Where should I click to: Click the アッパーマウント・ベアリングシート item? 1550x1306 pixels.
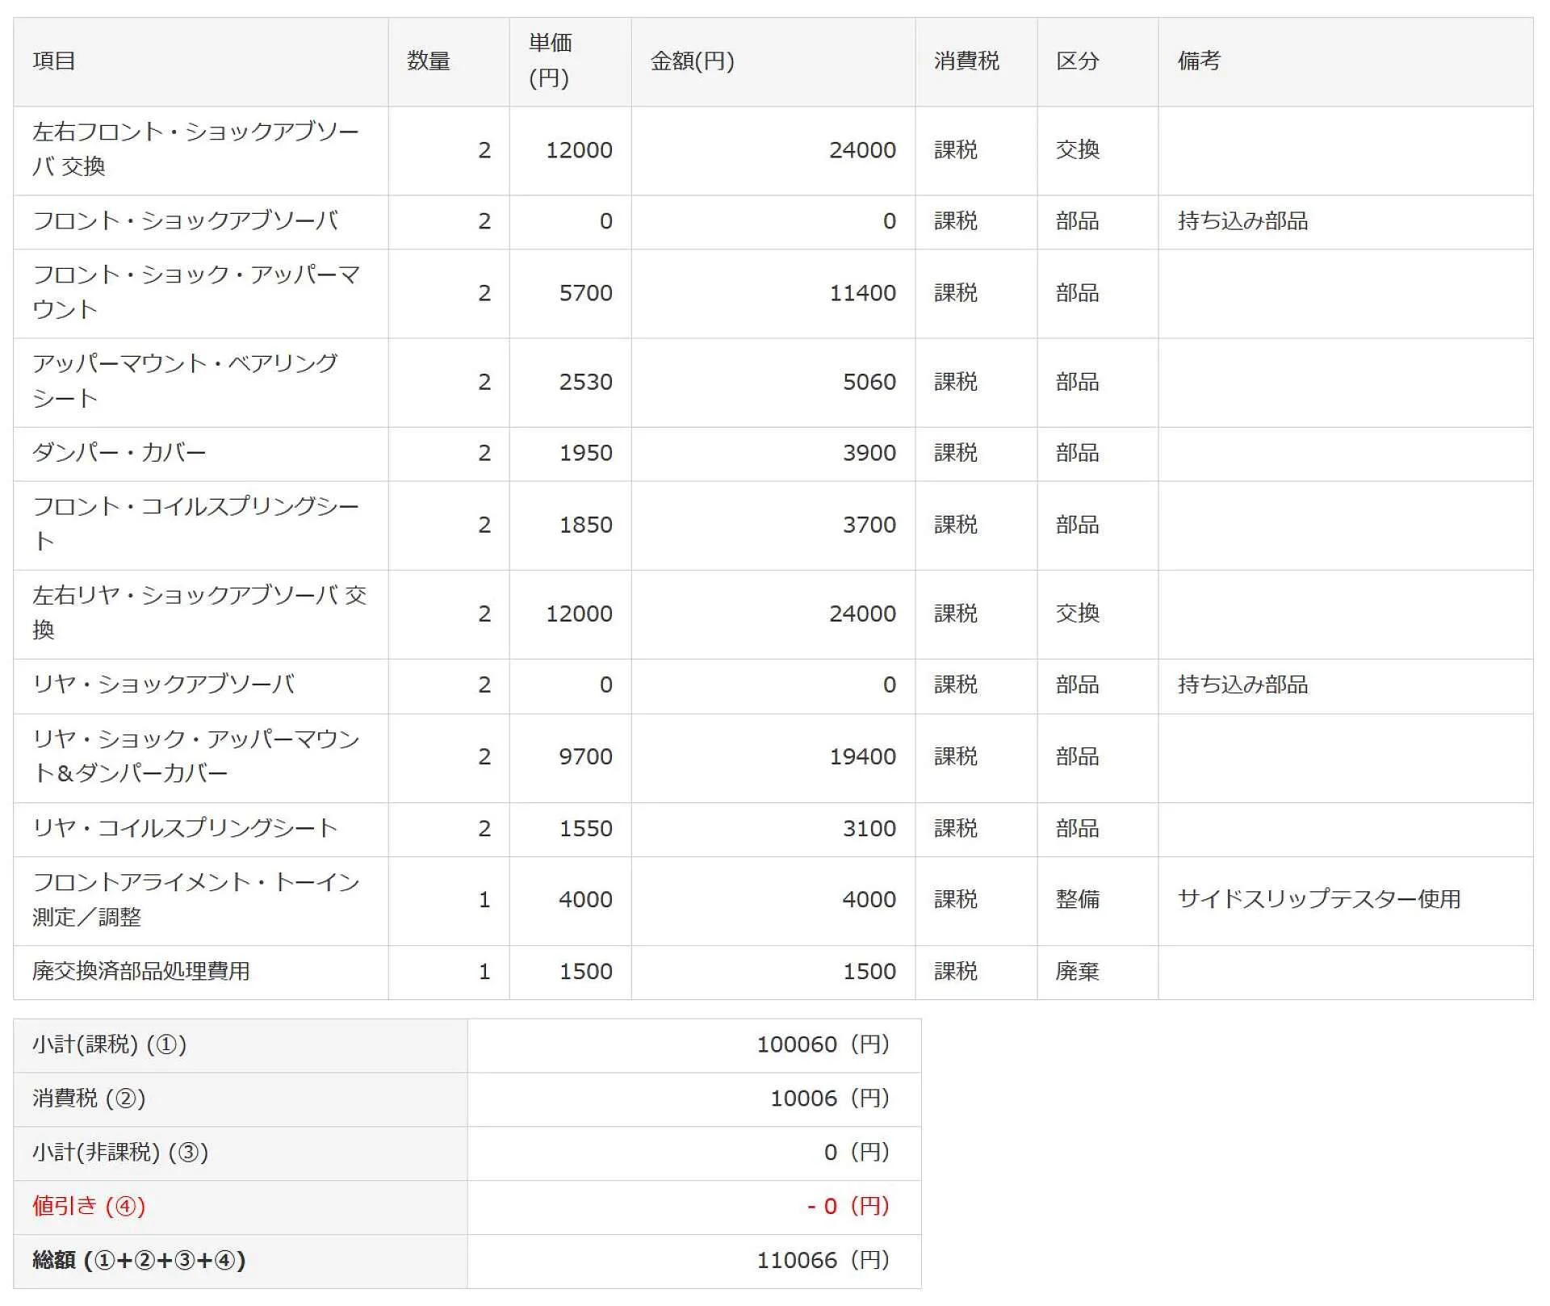pyautogui.click(x=185, y=381)
